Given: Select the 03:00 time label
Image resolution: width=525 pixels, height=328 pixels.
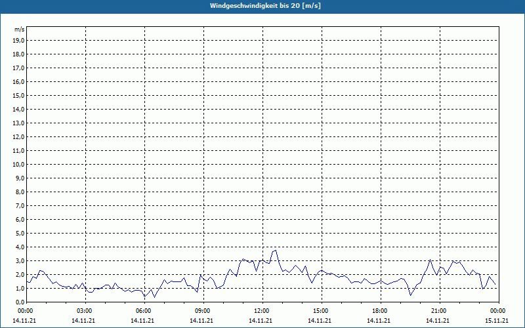Looking at the screenshot, I should point(85,311).
